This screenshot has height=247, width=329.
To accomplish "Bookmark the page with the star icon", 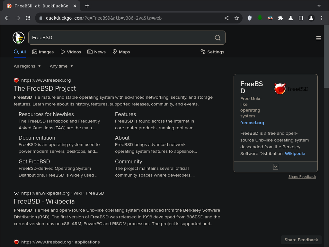I will click(x=237, y=18).
